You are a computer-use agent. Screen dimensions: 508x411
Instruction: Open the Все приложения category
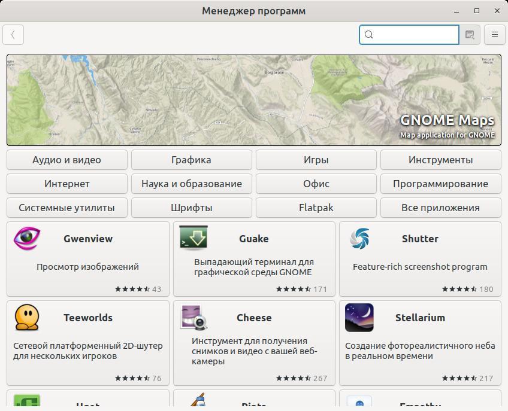click(x=441, y=208)
